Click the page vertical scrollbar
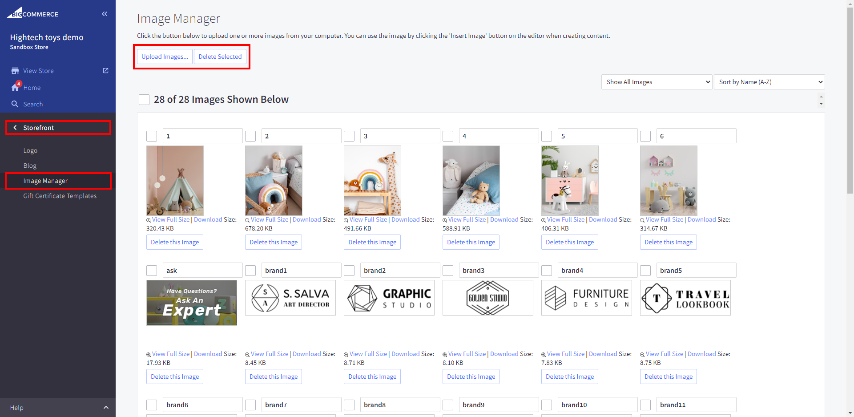The width and height of the screenshot is (854, 417). (850, 134)
